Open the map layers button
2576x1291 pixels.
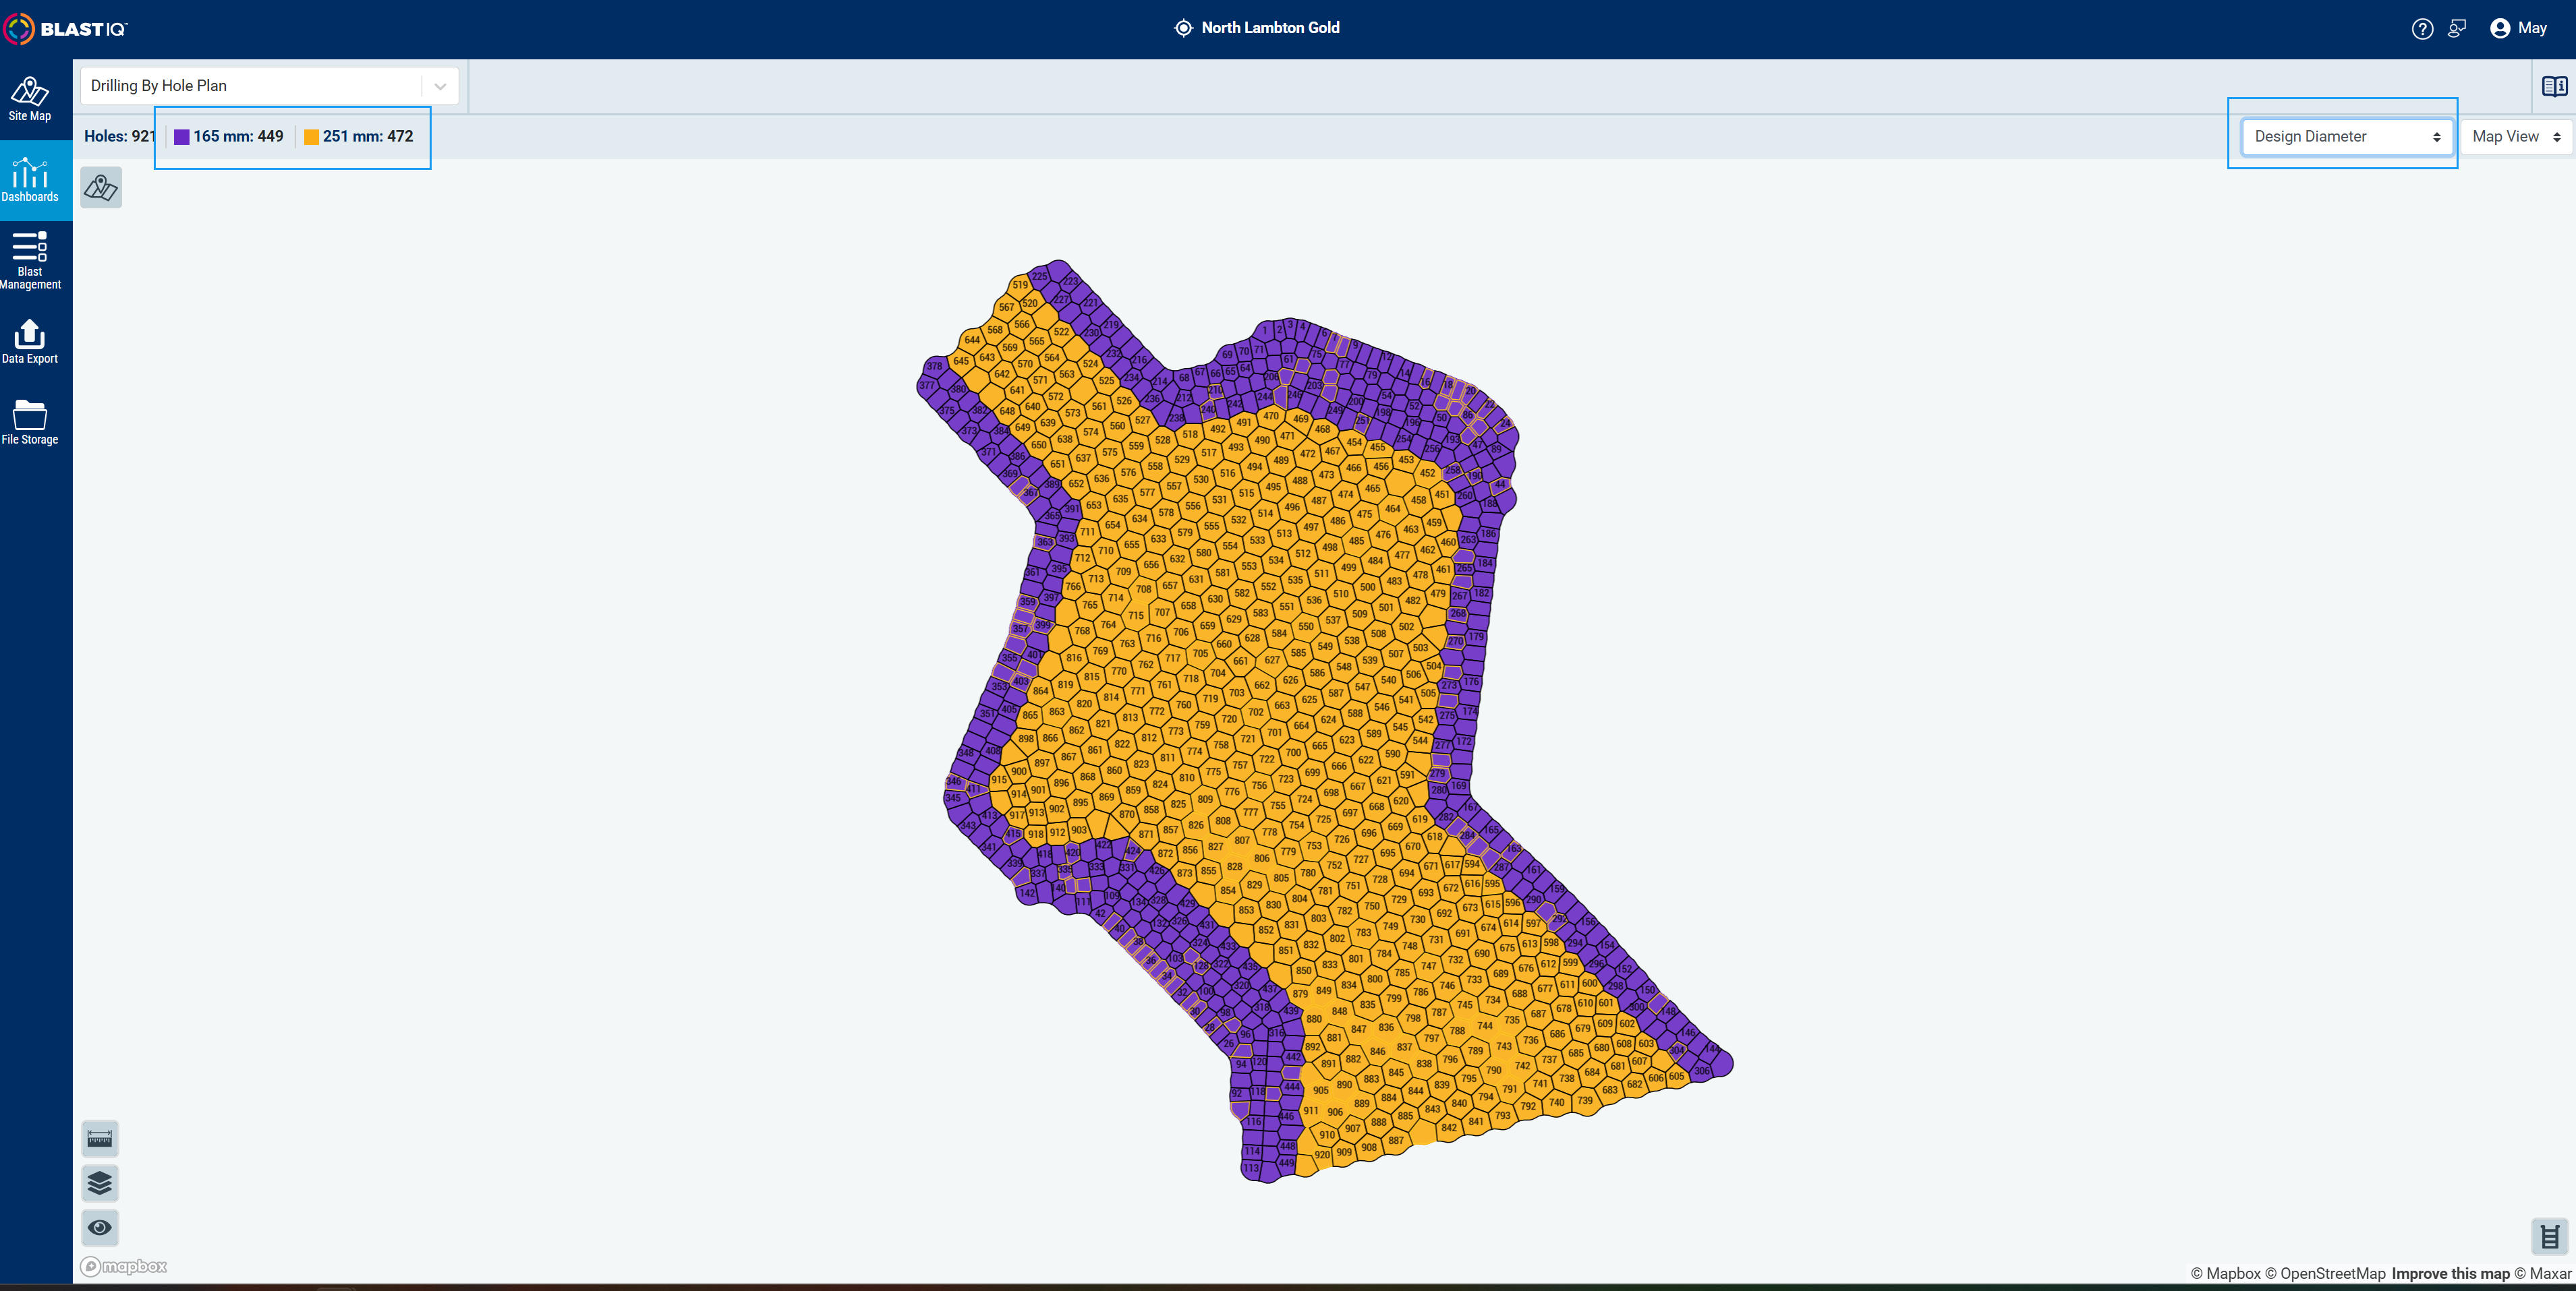click(100, 1183)
